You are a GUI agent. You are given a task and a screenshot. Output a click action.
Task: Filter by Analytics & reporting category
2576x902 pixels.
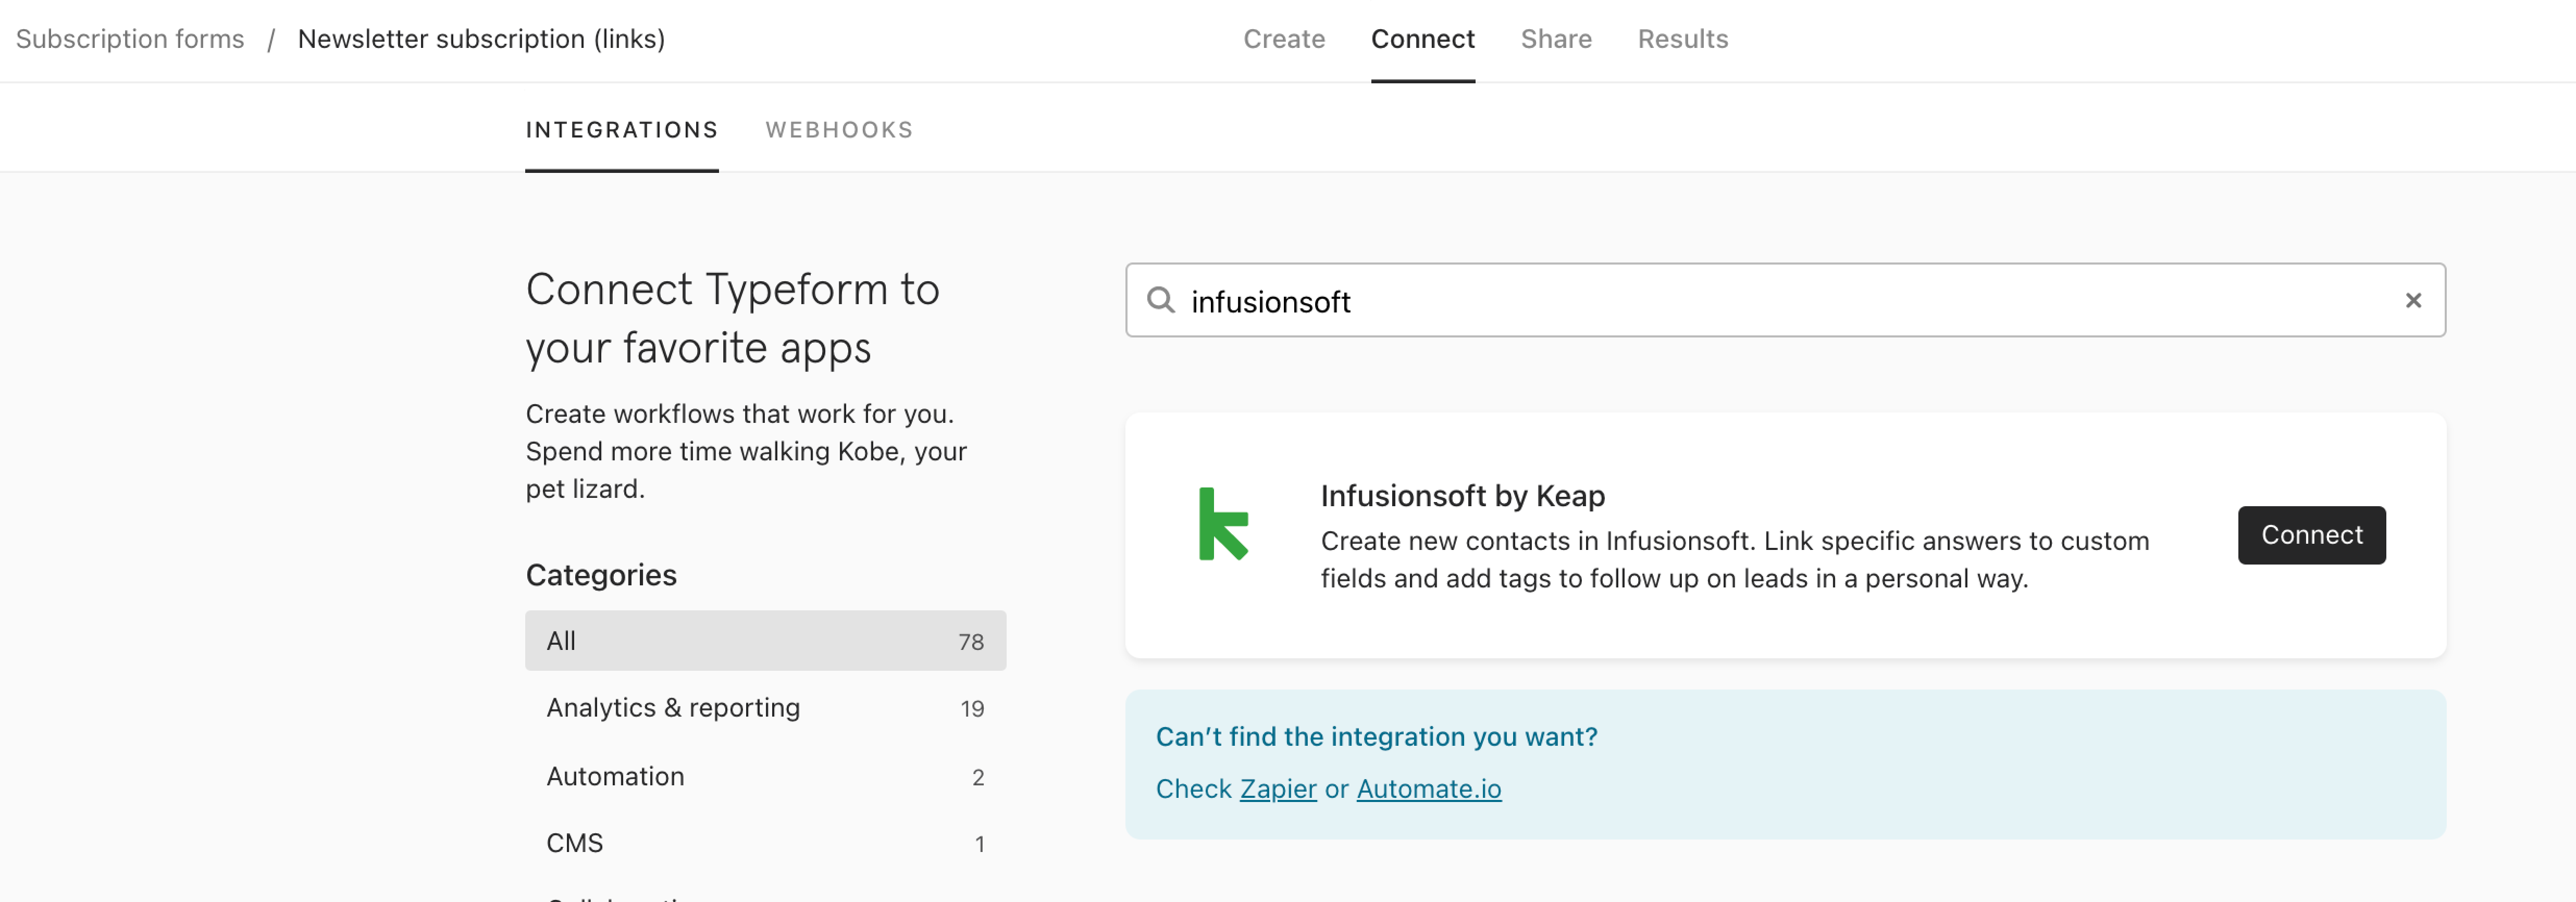point(765,708)
